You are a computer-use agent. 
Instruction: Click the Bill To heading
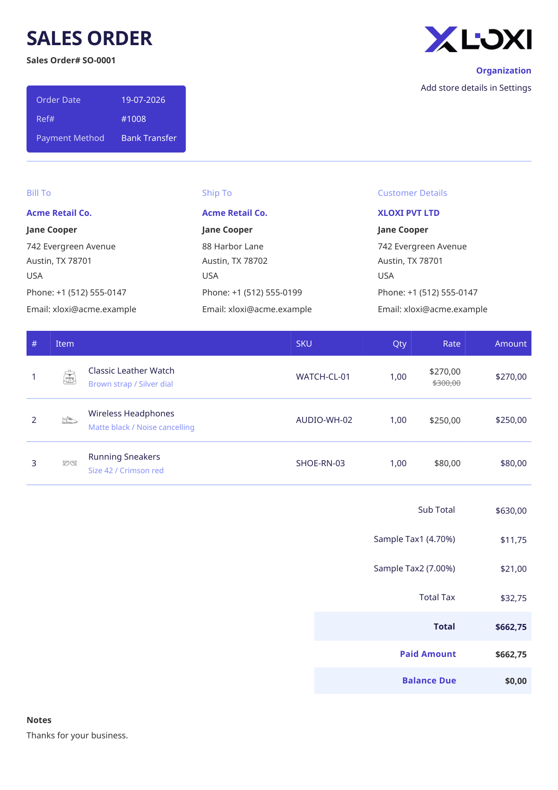click(39, 193)
